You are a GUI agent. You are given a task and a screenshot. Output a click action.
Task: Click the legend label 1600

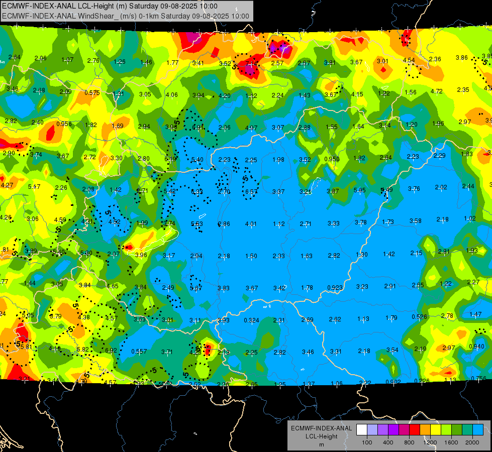[x=451, y=442]
